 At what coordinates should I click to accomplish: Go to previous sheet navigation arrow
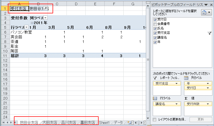click(7, 123)
